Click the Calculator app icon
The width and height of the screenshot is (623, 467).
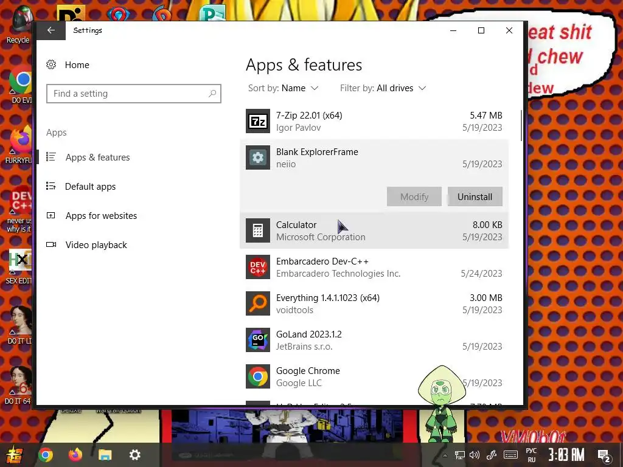258,230
